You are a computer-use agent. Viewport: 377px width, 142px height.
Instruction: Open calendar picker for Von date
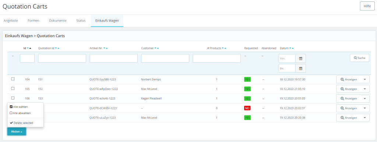tap(300, 58)
